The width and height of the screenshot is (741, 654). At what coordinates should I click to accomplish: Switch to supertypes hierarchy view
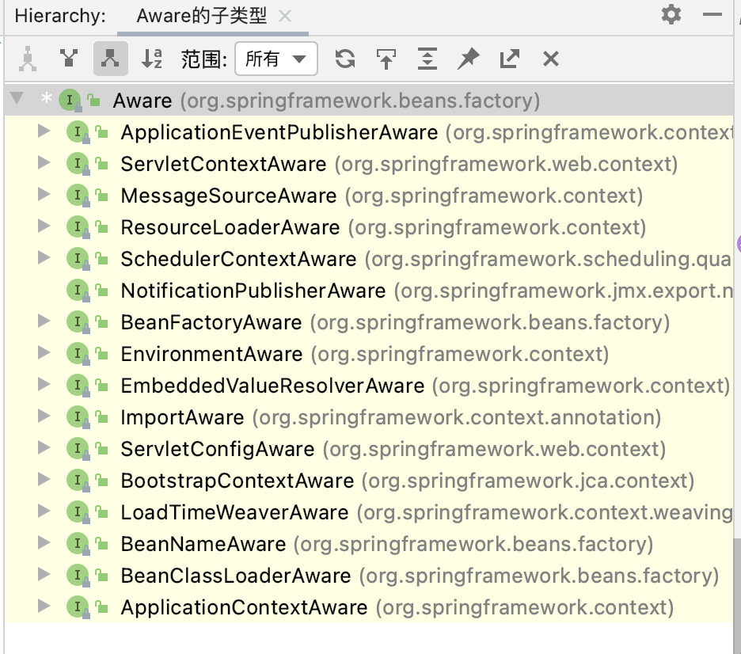69,59
